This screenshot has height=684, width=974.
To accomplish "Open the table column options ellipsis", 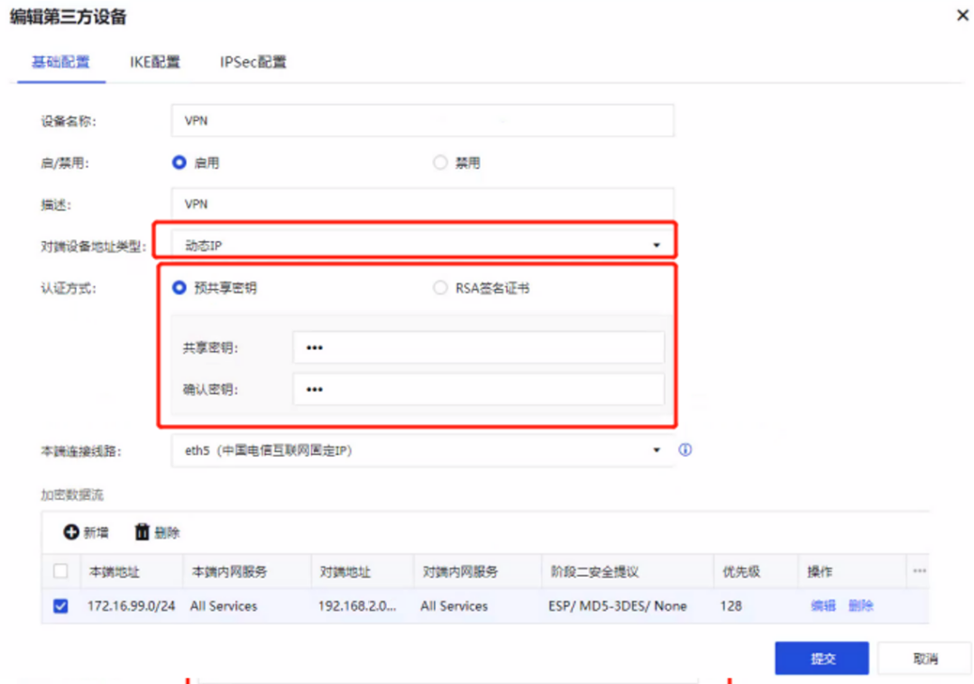I will click(919, 571).
